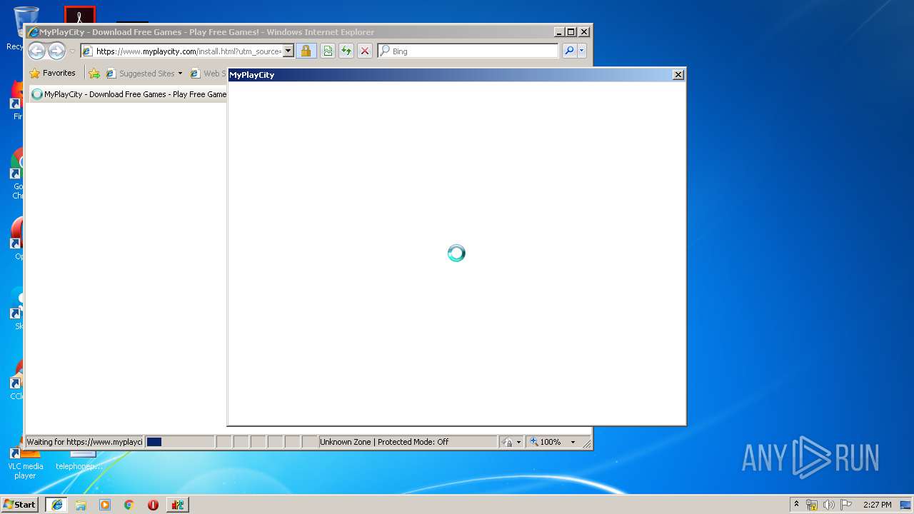Open the Windows Start menu
Viewport: 914px width, 514px height.
[x=20, y=504]
